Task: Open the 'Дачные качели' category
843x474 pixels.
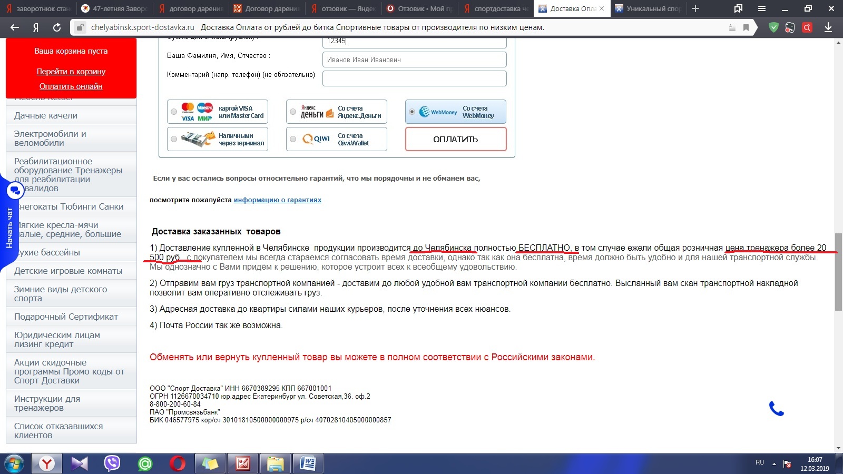Action: (71, 115)
